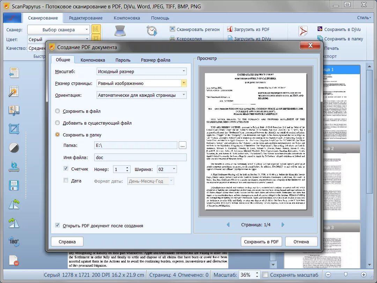Open the 'Выбор сканера' dropdown
This screenshot has width=377, height=283.
(58, 30)
